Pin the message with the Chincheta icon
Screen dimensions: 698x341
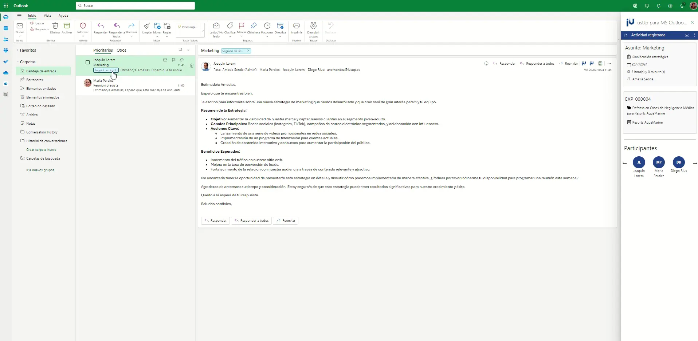pos(254,26)
